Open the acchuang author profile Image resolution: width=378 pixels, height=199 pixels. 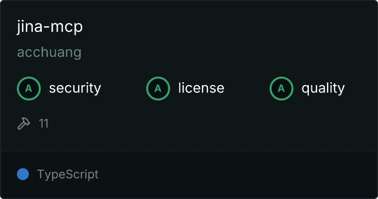point(49,53)
